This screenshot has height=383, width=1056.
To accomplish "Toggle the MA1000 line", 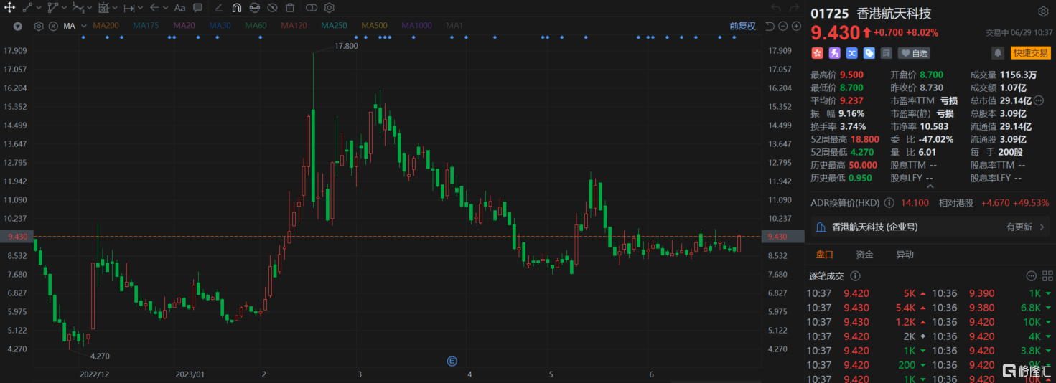I will [417, 26].
